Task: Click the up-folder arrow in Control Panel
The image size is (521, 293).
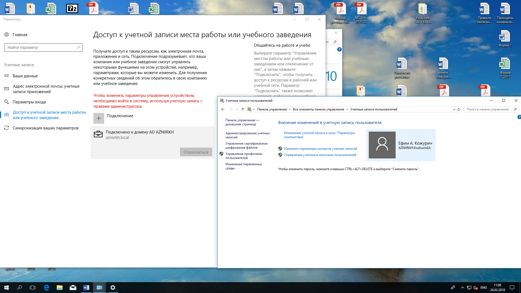Action: (243, 109)
